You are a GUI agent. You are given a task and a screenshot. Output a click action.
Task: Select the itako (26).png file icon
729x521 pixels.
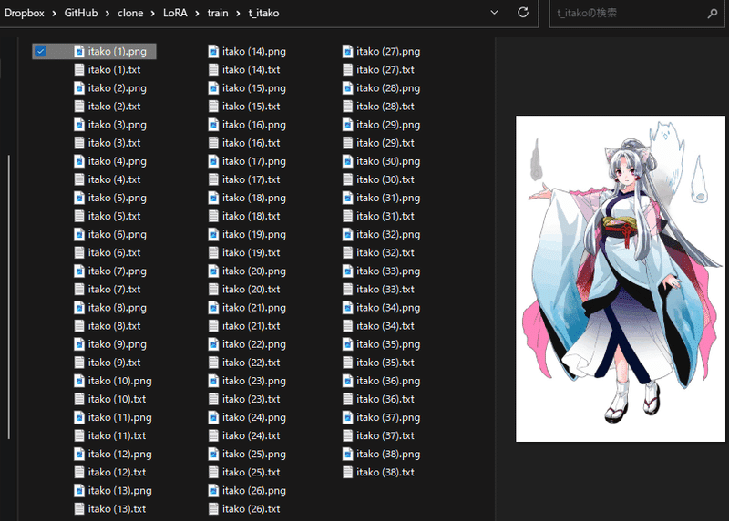coord(213,490)
